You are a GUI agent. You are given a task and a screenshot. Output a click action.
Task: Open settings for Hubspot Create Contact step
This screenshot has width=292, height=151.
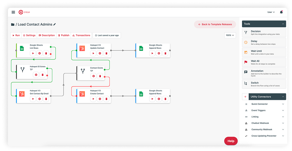[x=100, y=99]
